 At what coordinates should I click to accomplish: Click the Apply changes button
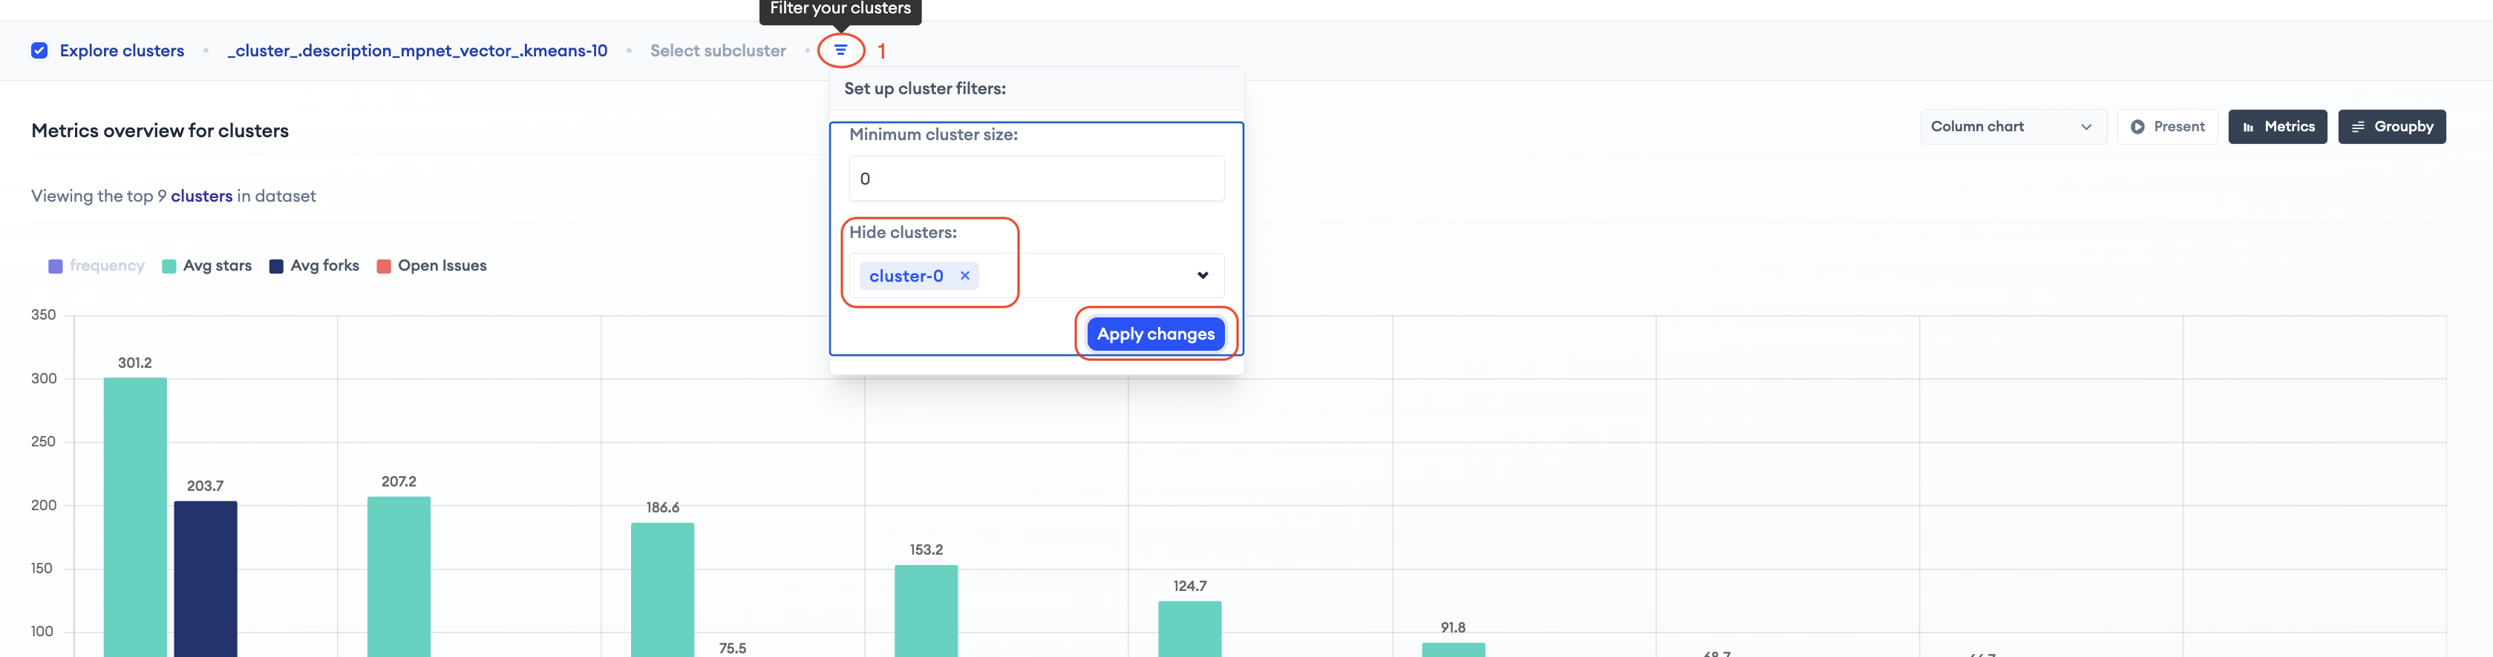coord(1155,334)
